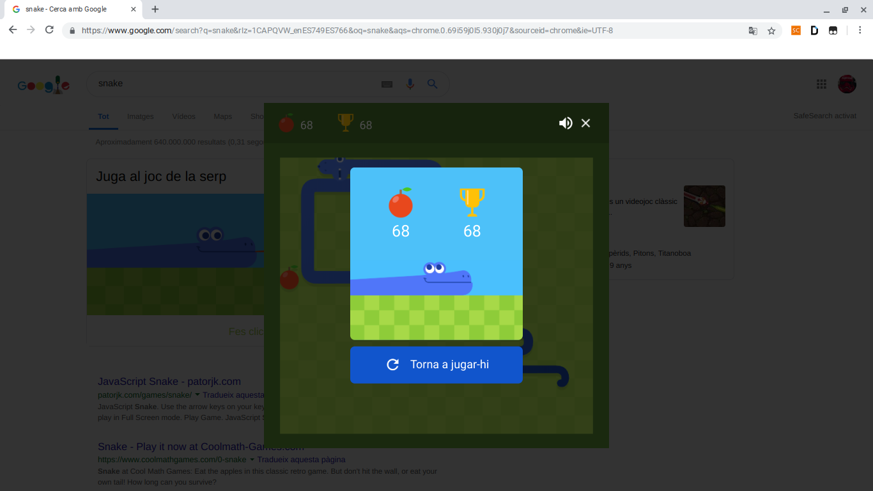Go back to the previous page

click(x=13, y=30)
